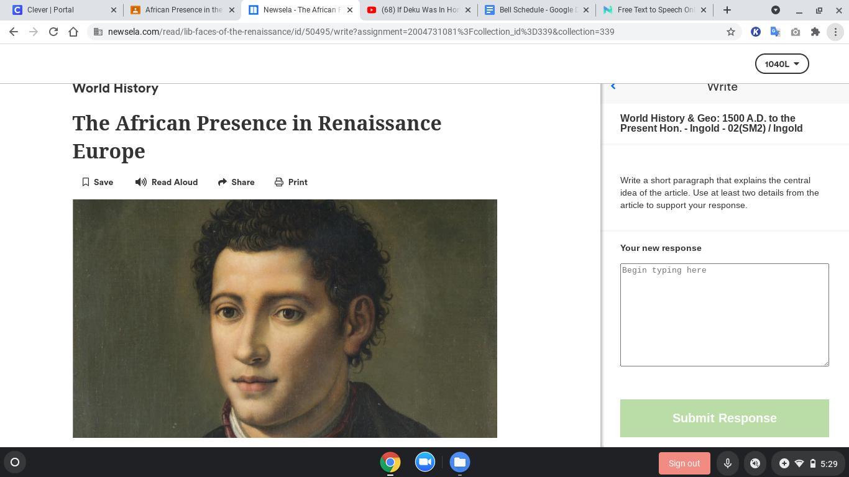Close the Clever Portal tab

coord(113,10)
